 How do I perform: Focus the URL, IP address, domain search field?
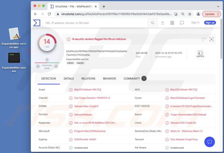95,23
